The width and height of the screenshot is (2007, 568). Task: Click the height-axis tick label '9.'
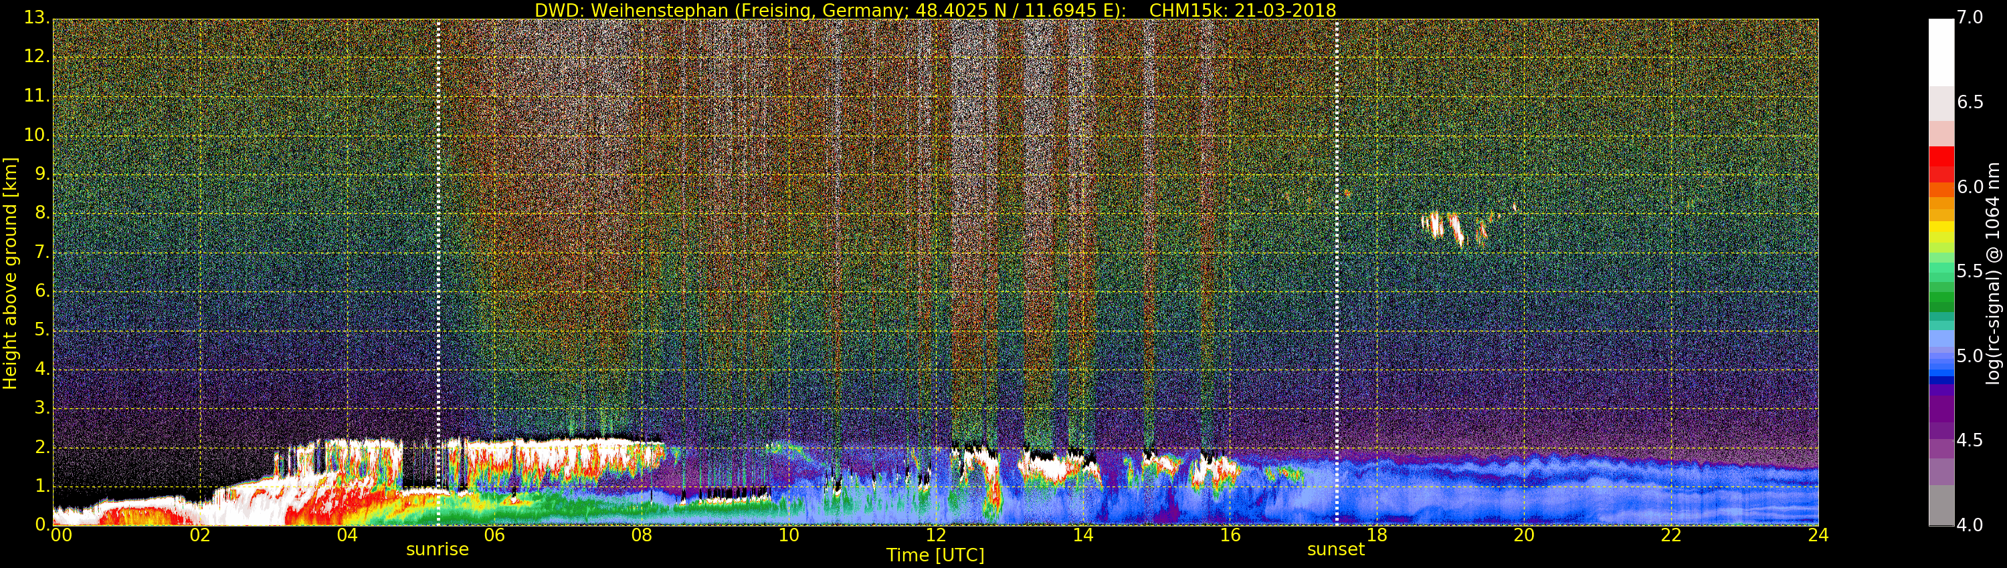tap(41, 174)
